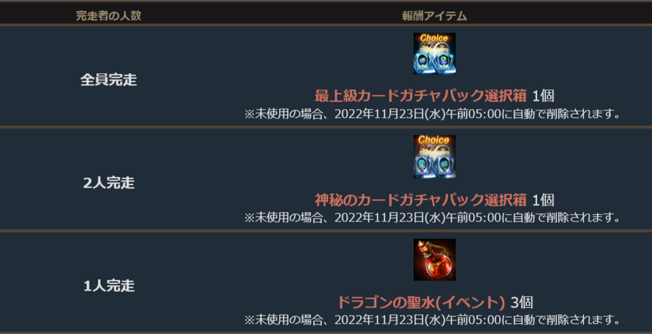652x334 pixels.
Task: Select the 全員完走 row label
Action: 109,80
